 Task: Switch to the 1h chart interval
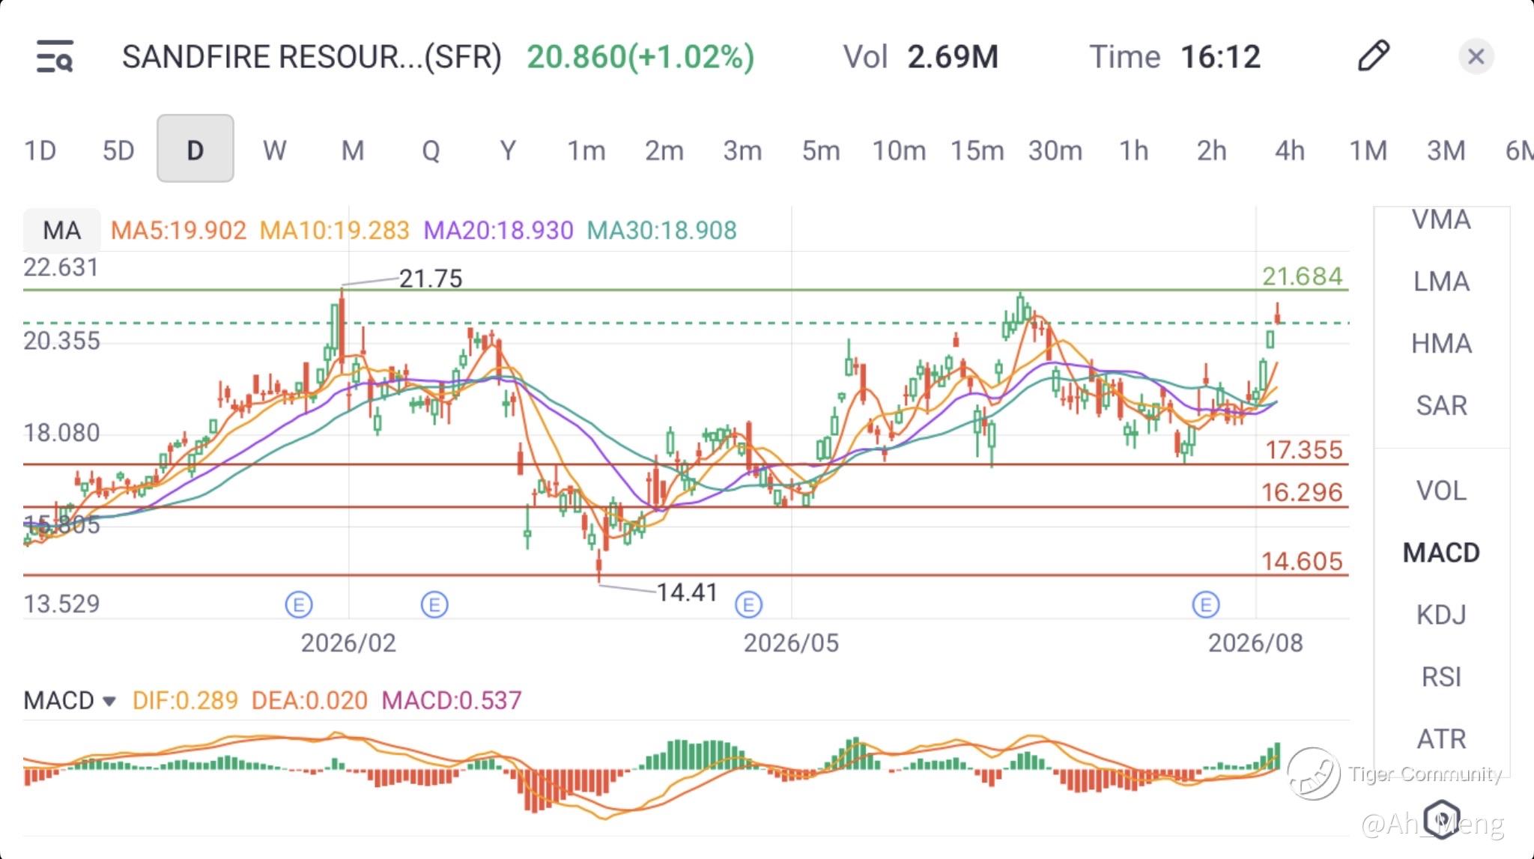[x=1133, y=151]
